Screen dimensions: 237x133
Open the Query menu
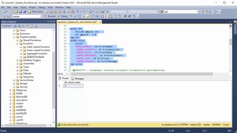point(23,7)
